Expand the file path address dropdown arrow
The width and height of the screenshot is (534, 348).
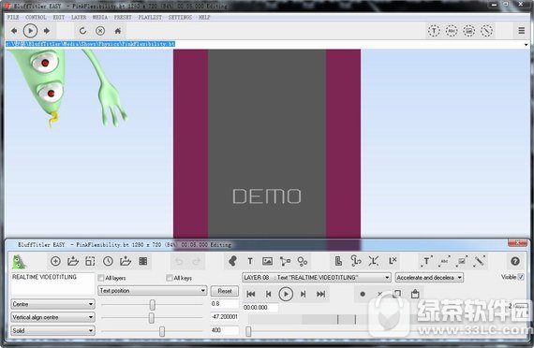pyautogui.click(x=526, y=44)
